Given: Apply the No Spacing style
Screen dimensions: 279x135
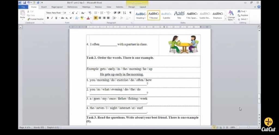Looking at the screenshot, I should coord(192,15).
